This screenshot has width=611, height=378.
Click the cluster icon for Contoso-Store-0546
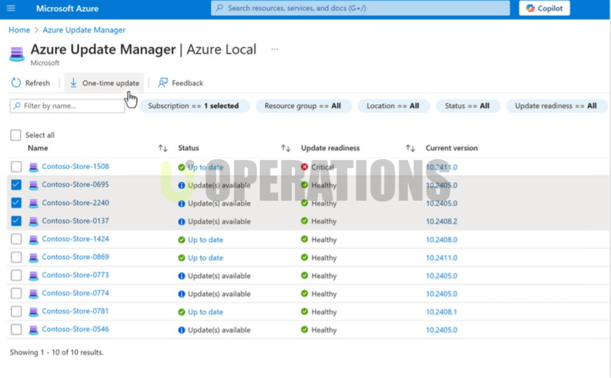[33, 330]
